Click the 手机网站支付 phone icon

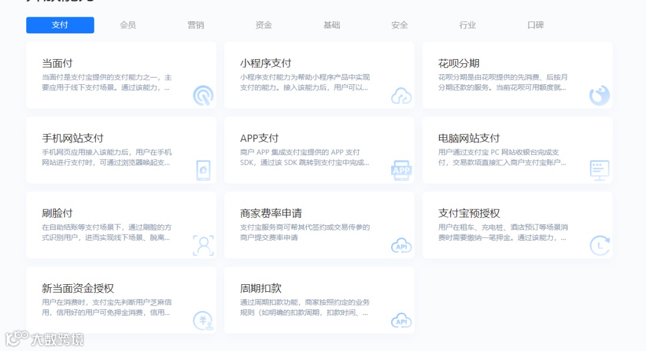(203, 170)
